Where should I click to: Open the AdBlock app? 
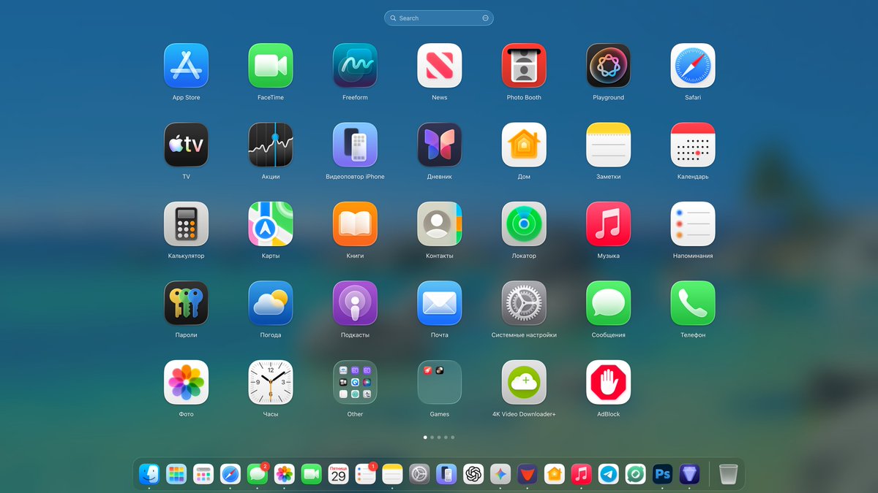(609, 382)
